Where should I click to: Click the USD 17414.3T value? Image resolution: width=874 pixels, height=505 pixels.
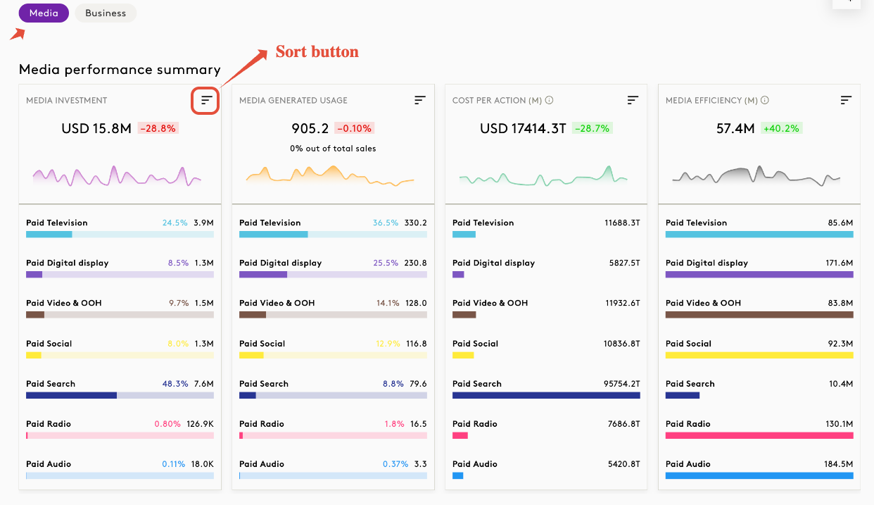click(x=523, y=129)
